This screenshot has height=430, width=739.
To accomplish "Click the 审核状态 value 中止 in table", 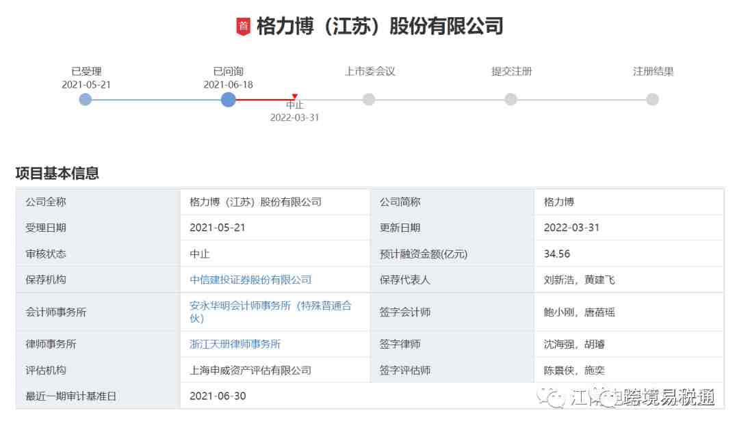I will coord(200,254).
